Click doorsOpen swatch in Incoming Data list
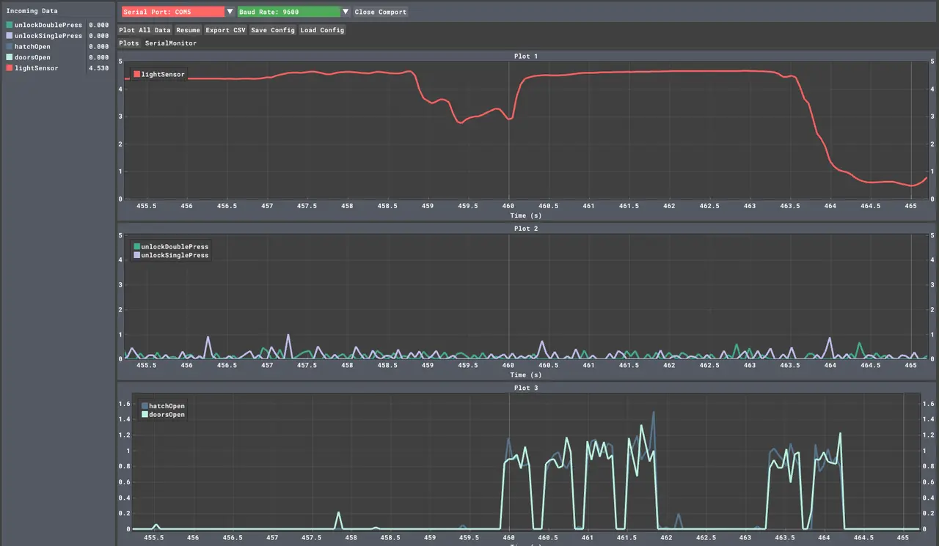 pyautogui.click(x=9, y=57)
